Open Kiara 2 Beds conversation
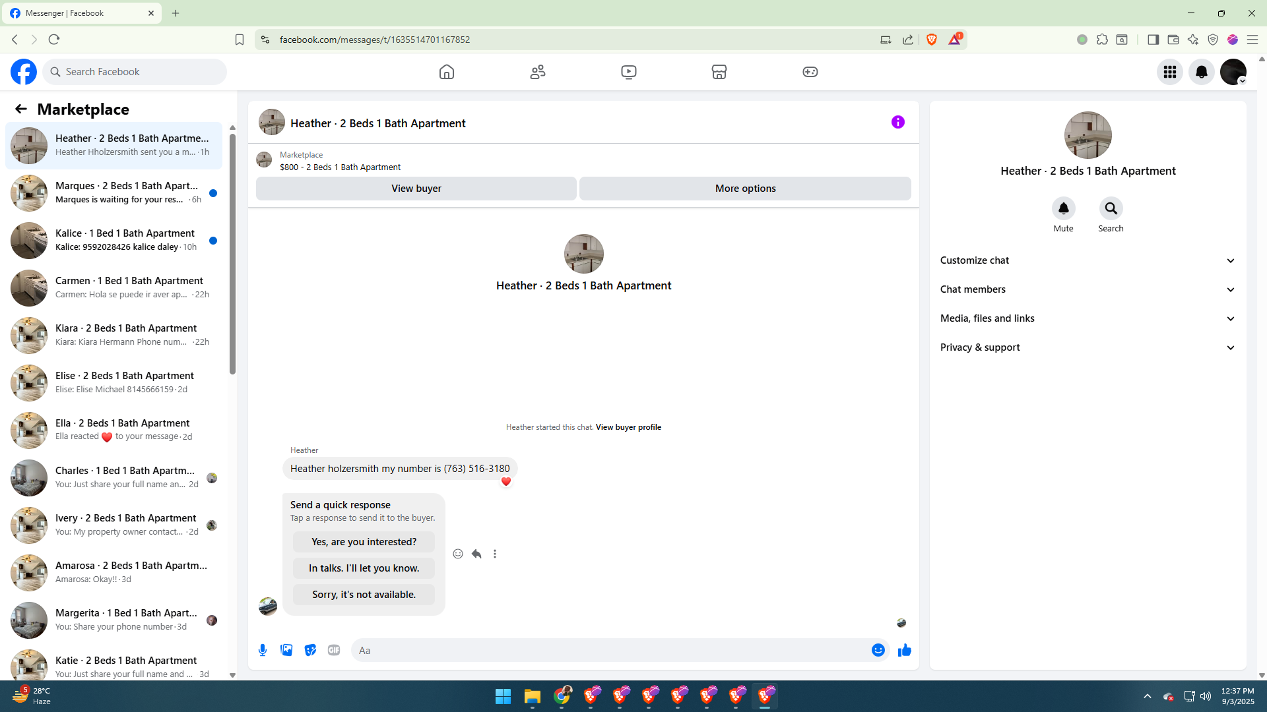Image resolution: width=1267 pixels, height=712 pixels. [114, 336]
